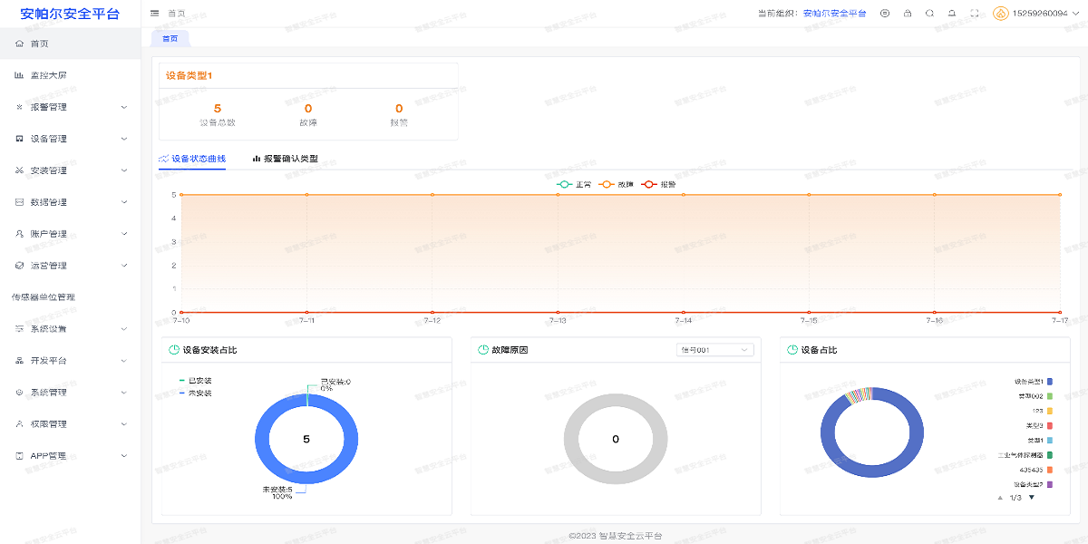Open search using the magnifier icon

929,13
